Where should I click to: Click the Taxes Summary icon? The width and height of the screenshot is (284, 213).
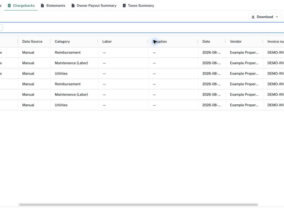[x=124, y=6]
